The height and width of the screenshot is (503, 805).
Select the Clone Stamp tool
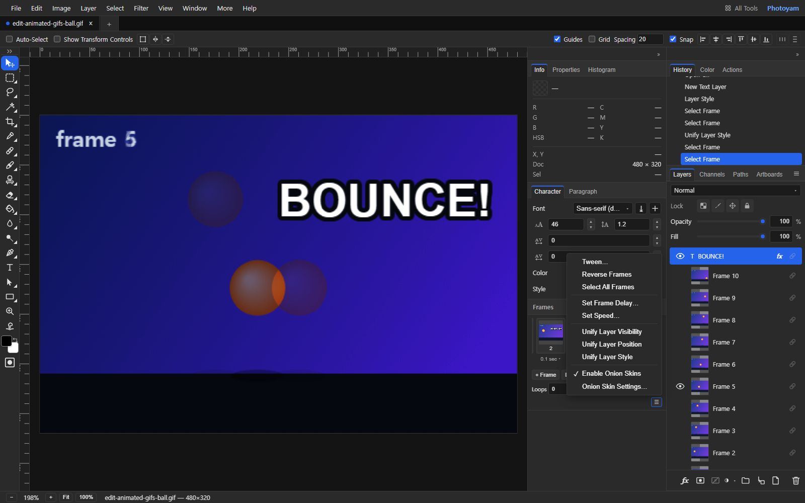point(10,180)
